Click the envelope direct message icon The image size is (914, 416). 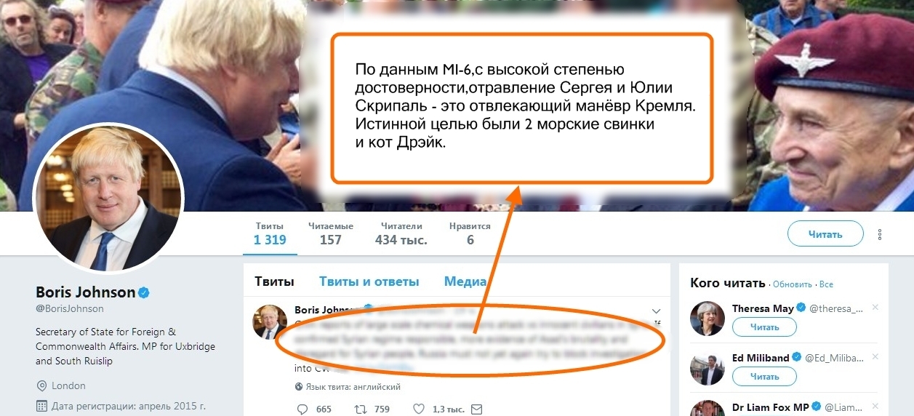coord(476,409)
